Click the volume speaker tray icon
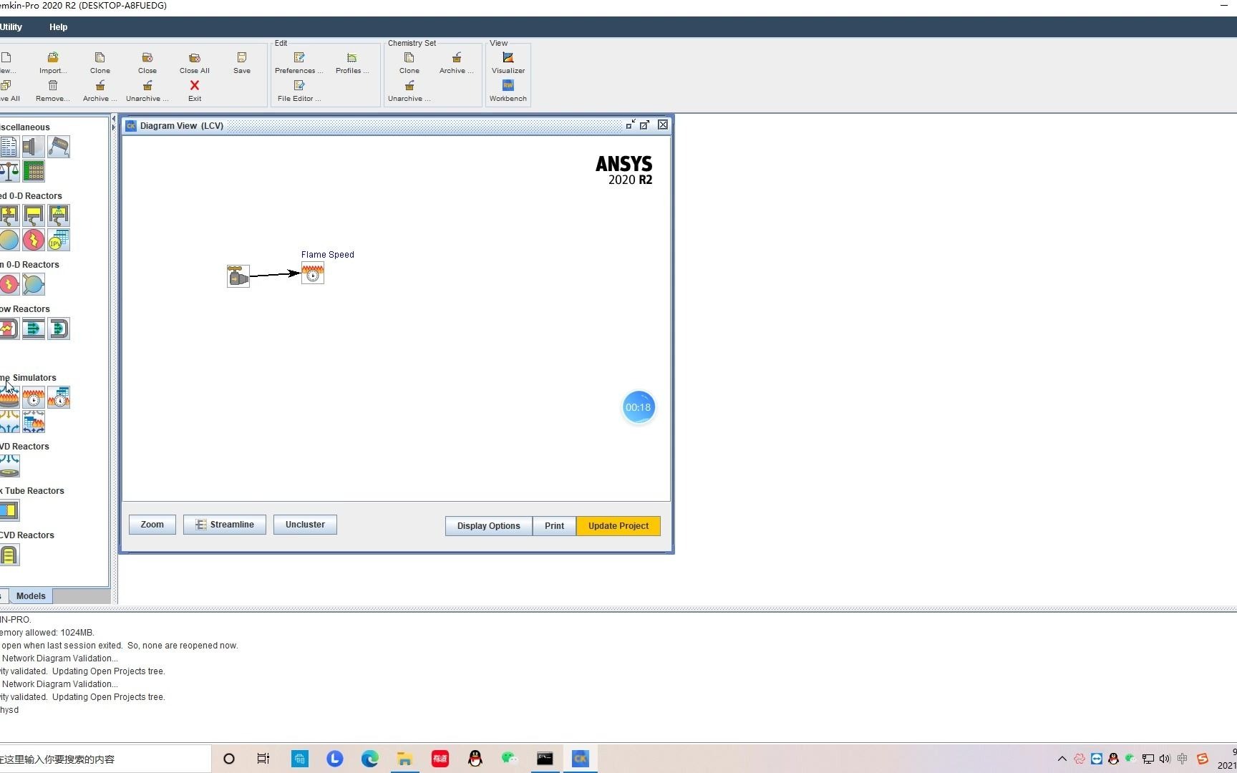 pos(1165,759)
